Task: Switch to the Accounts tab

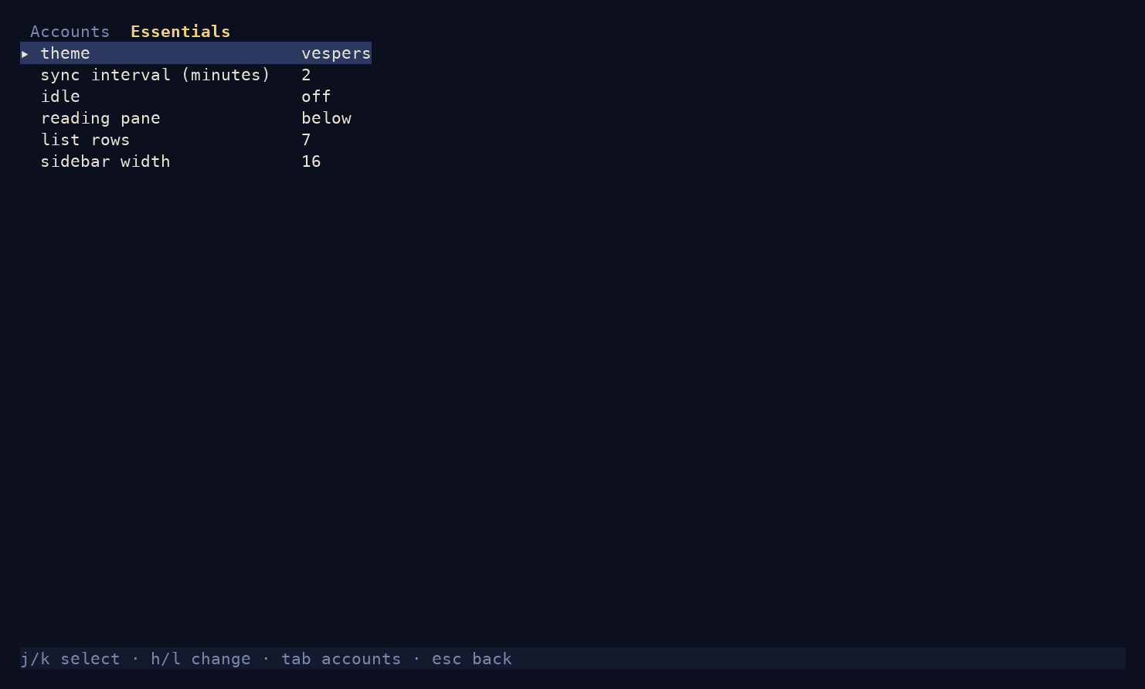Action: [x=70, y=32]
